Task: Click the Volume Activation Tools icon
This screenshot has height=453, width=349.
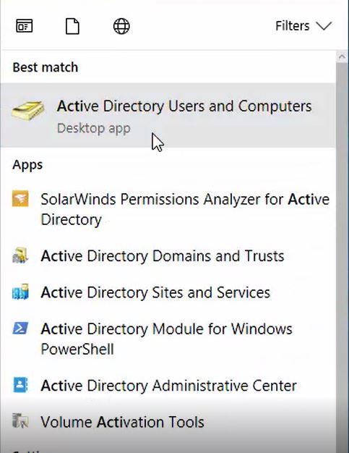Action: pyautogui.click(x=20, y=421)
